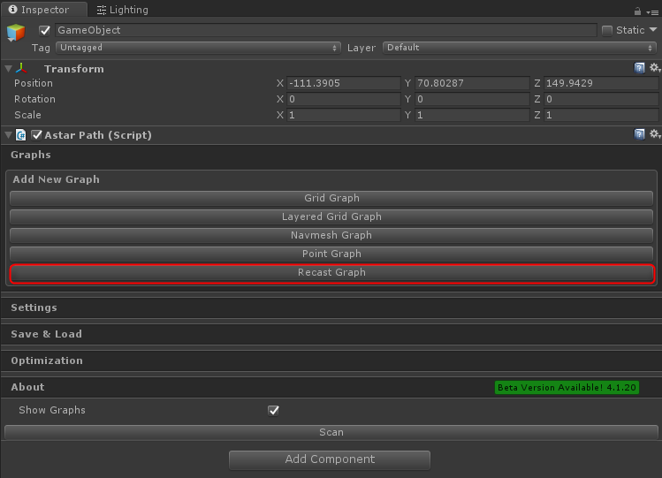The image size is (662, 478).
Task: Collapse the Transform component foldout arrow
Action: pyautogui.click(x=8, y=68)
